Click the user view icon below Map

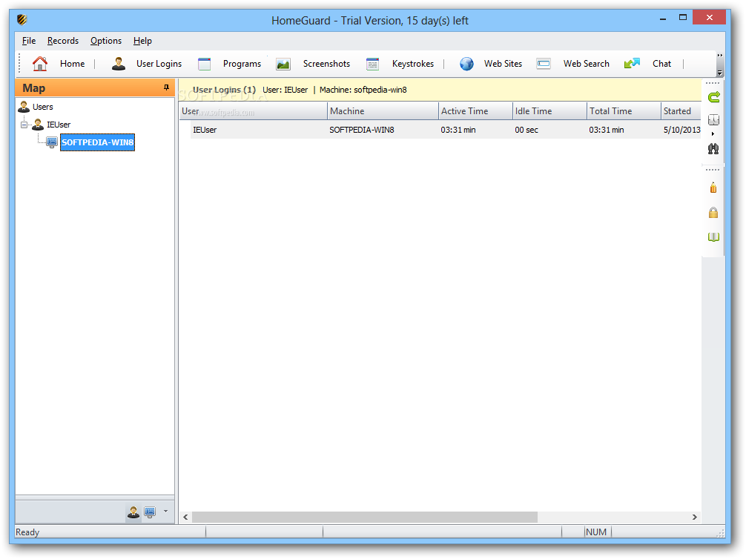[133, 512]
